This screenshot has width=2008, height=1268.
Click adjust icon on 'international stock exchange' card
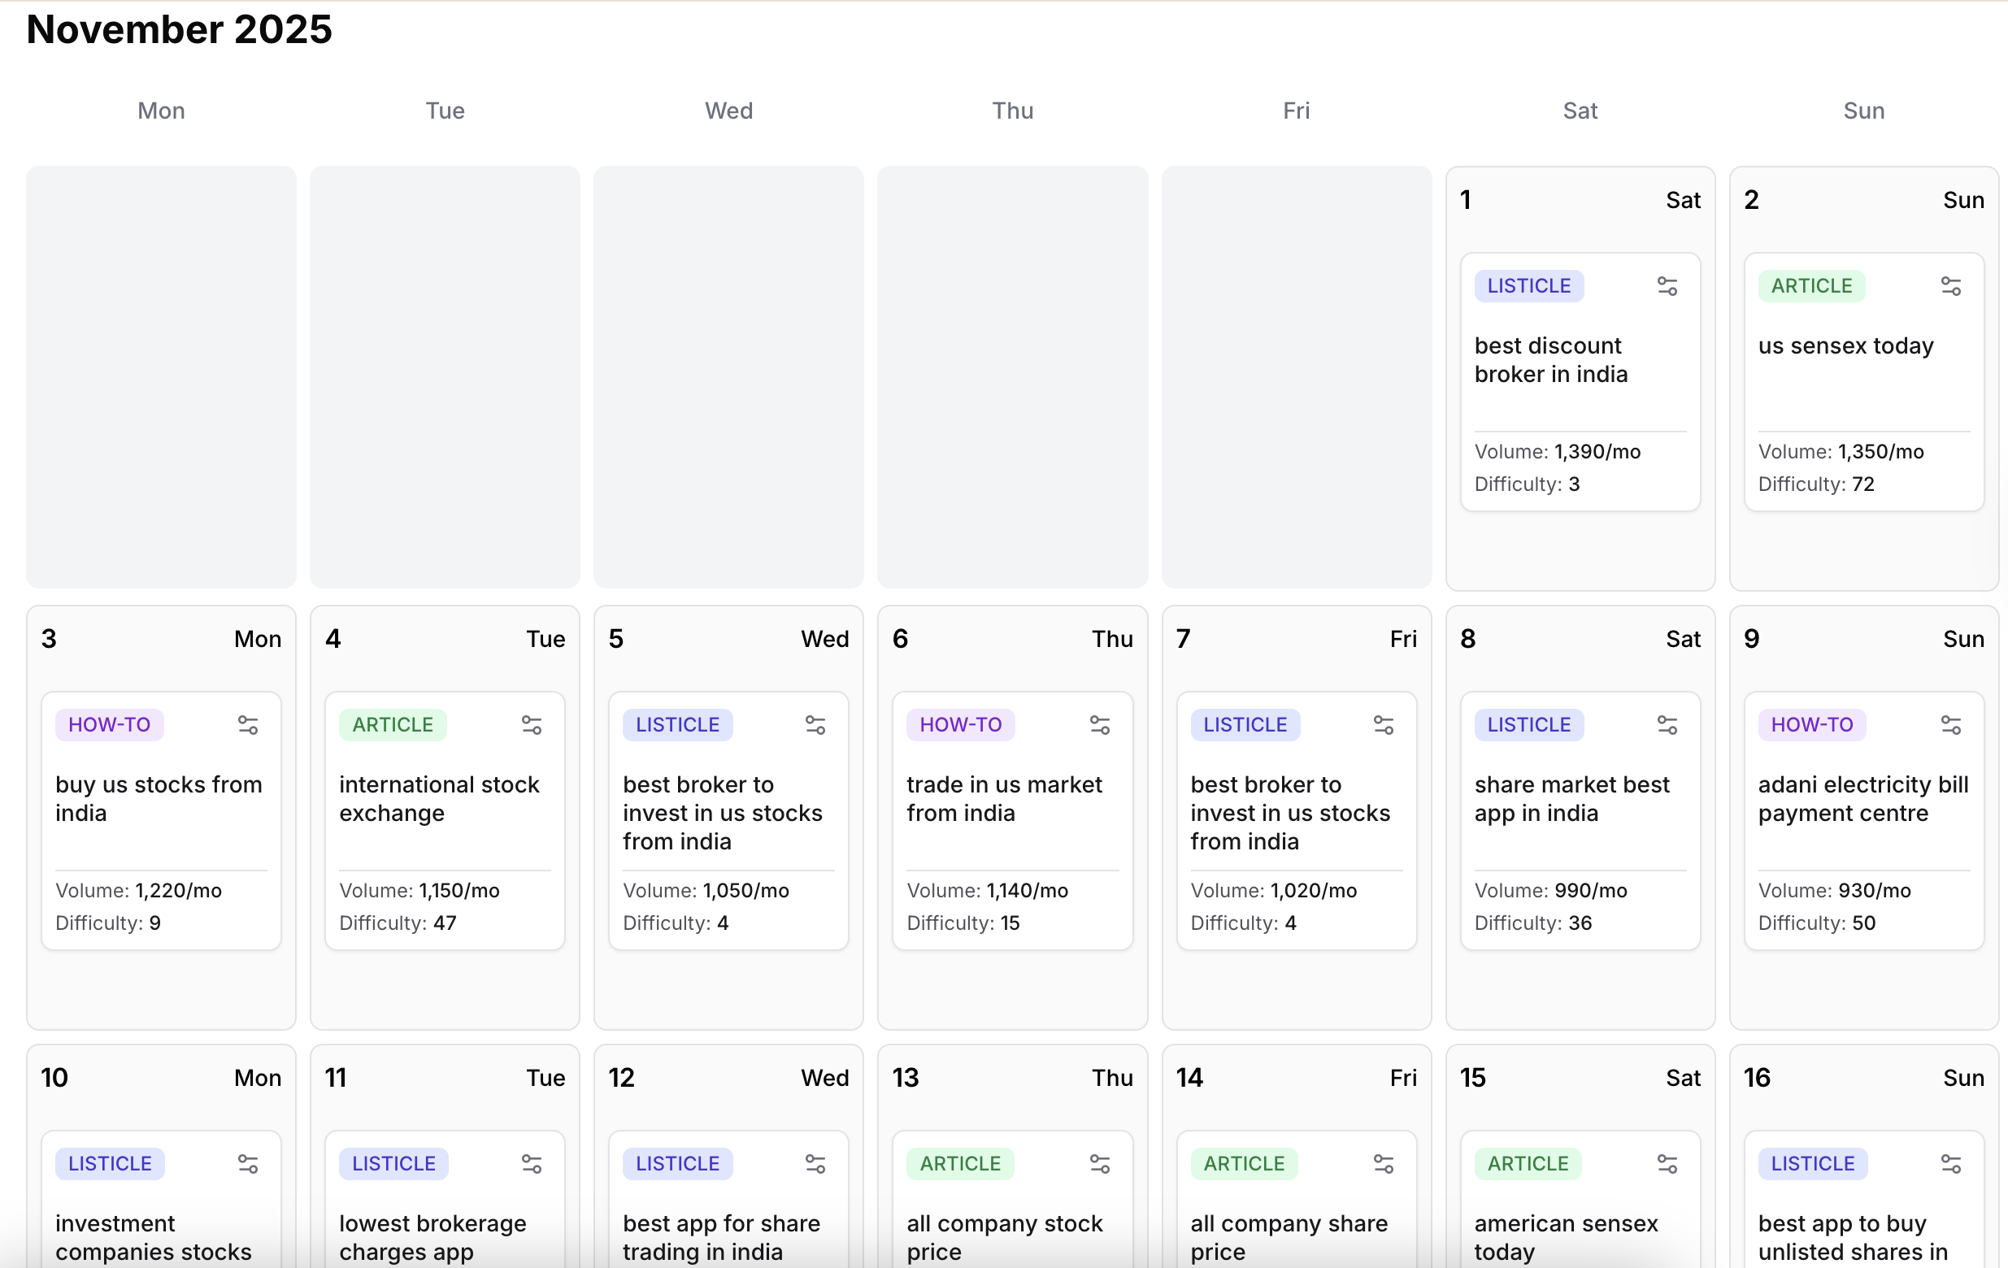tap(531, 725)
